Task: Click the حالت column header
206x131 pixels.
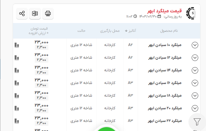Action: [81, 31]
